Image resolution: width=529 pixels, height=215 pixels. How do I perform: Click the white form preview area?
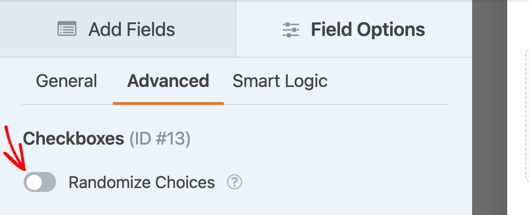(518, 108)
